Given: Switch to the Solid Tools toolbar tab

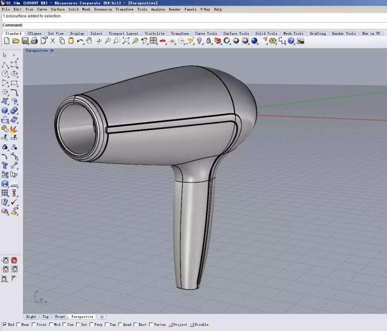Looking at the screenshot, I should pyautogui.click(x=266, y=33).
